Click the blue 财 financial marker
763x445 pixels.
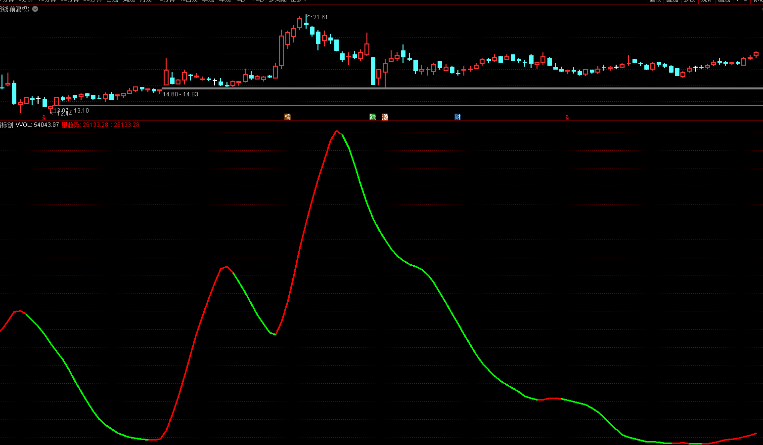(x=457, y=117)
